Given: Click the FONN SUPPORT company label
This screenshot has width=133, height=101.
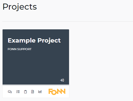Looking at the screenshot, I should [x=20, y=49].
